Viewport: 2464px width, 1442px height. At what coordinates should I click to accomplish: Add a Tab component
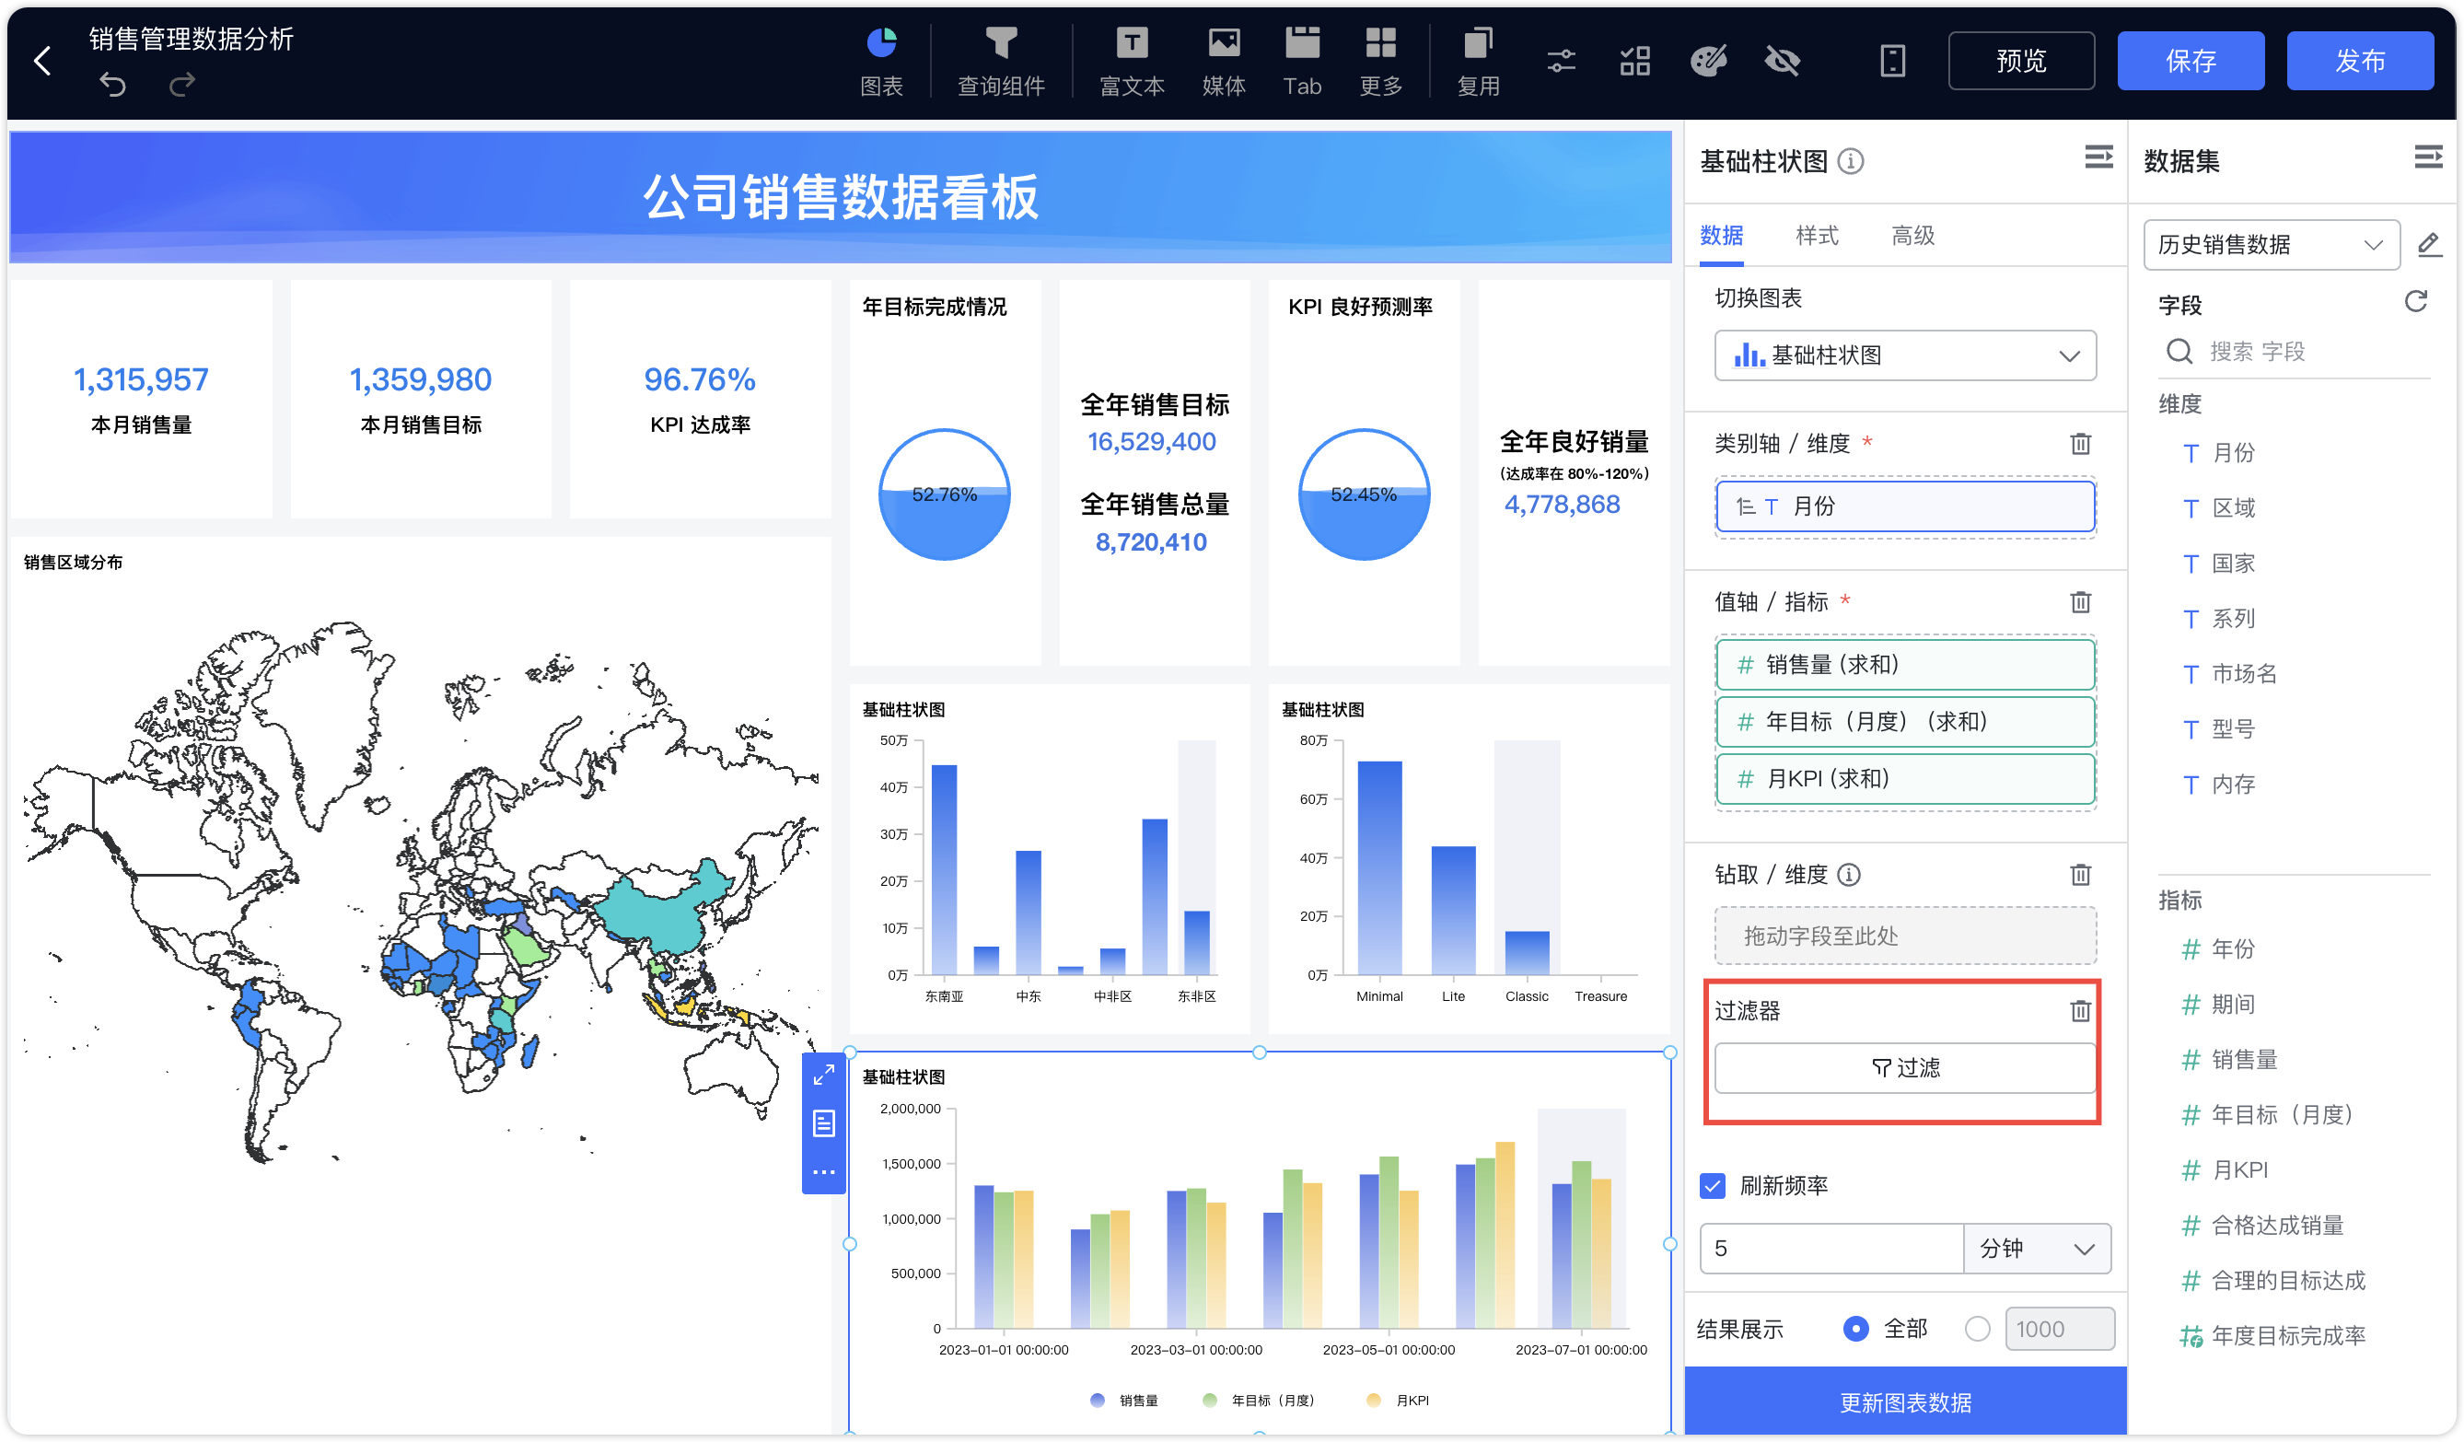(x=1301, y=62)
